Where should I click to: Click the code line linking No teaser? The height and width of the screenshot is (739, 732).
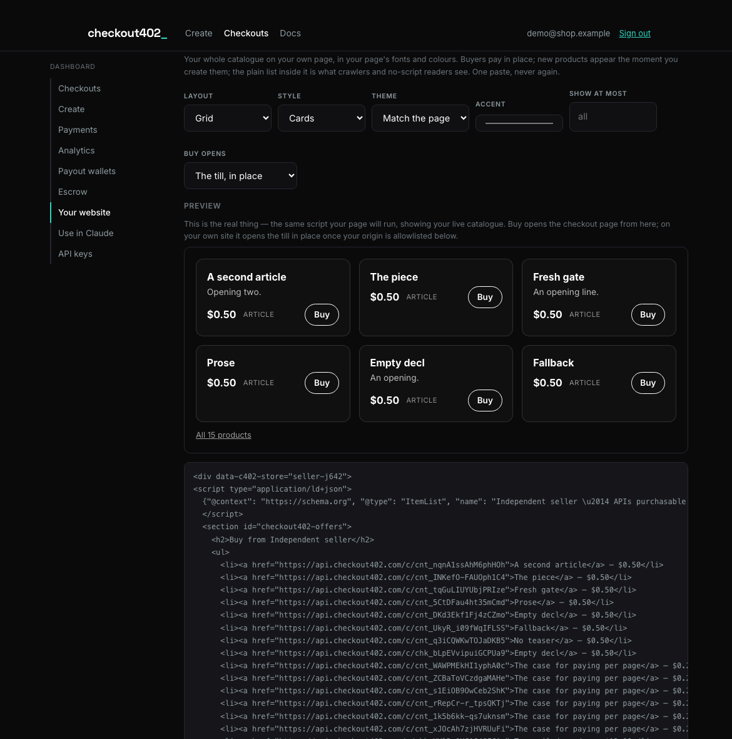coord(426,641)
